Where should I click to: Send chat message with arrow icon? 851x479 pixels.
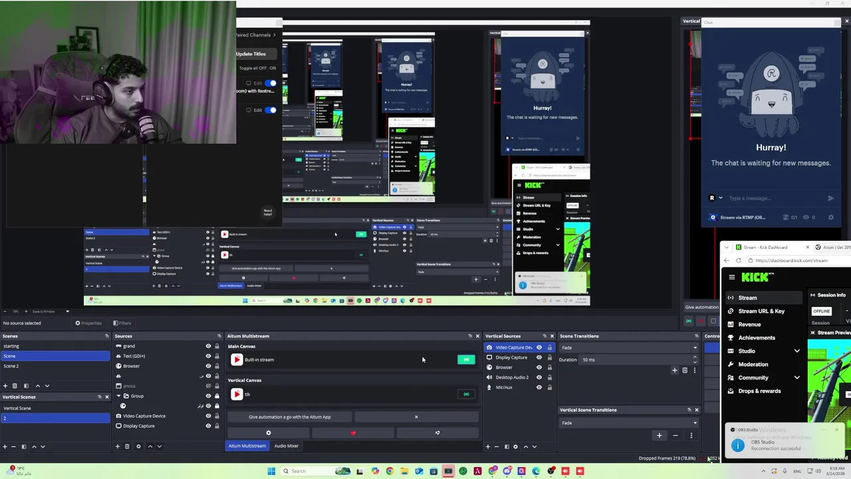(x=830, y=198)
